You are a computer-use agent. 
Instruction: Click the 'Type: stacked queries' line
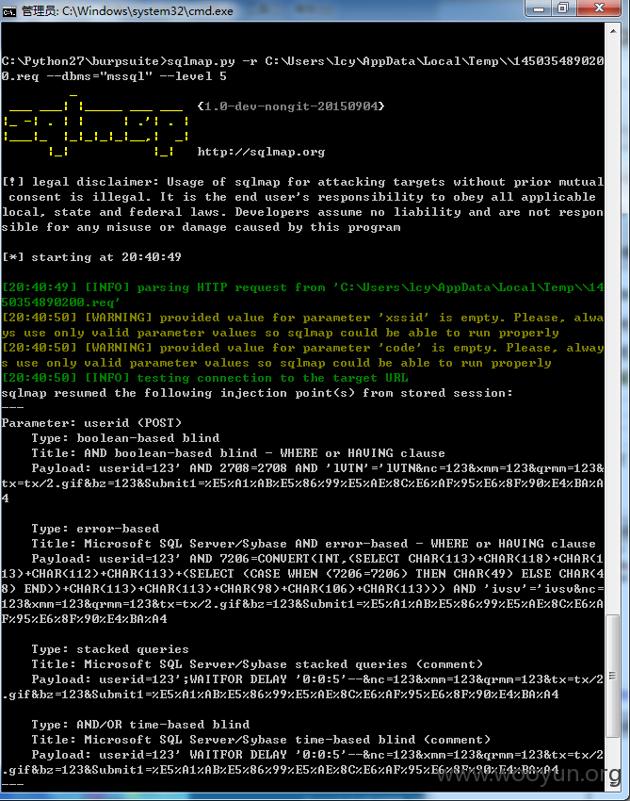click(x=110, y=649)
